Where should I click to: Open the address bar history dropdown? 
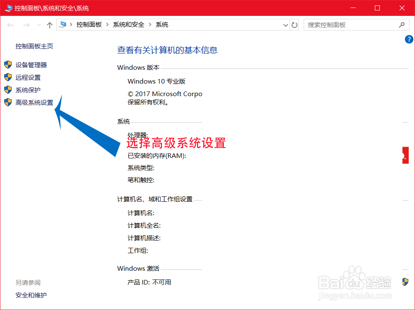pyautogui.click(x=286, y=25)
